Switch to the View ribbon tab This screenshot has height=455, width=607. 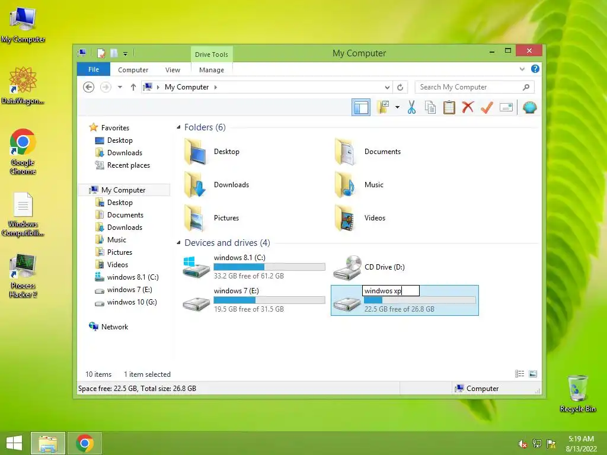[172, 70]
